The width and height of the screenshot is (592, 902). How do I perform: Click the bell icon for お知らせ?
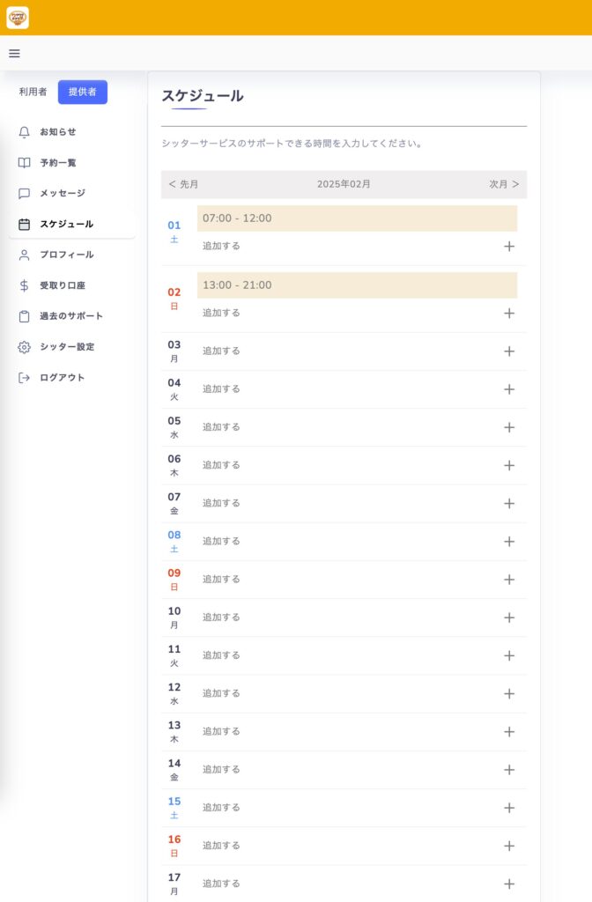[24, 132]
